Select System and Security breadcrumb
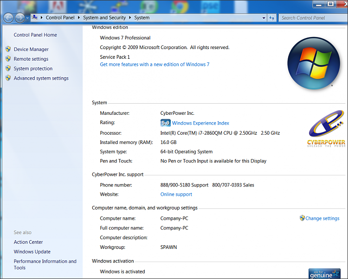 pos(104,18)
